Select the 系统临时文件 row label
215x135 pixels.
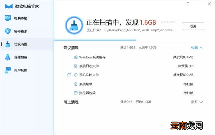tap(89, 75)
